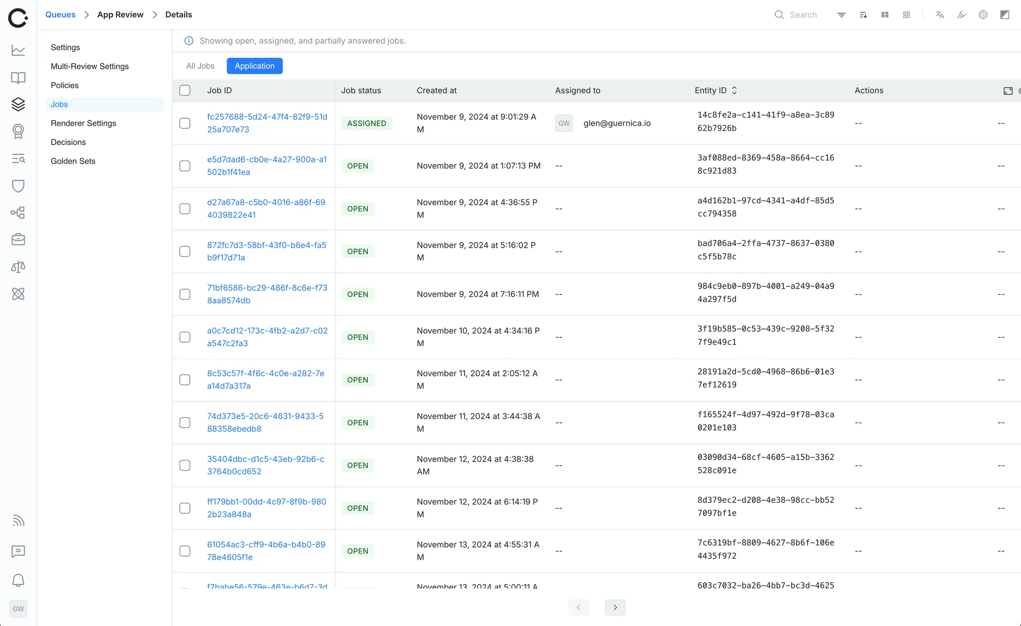Open the award badge icon in sidebar
1021x626 pixels.
pyautogui.click(x=18, y=131)
